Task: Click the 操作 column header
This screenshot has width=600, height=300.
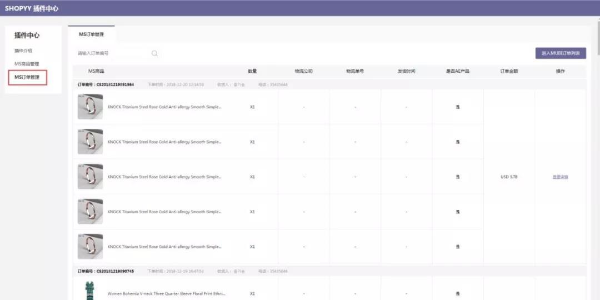Action: click(x=560, y=71)
